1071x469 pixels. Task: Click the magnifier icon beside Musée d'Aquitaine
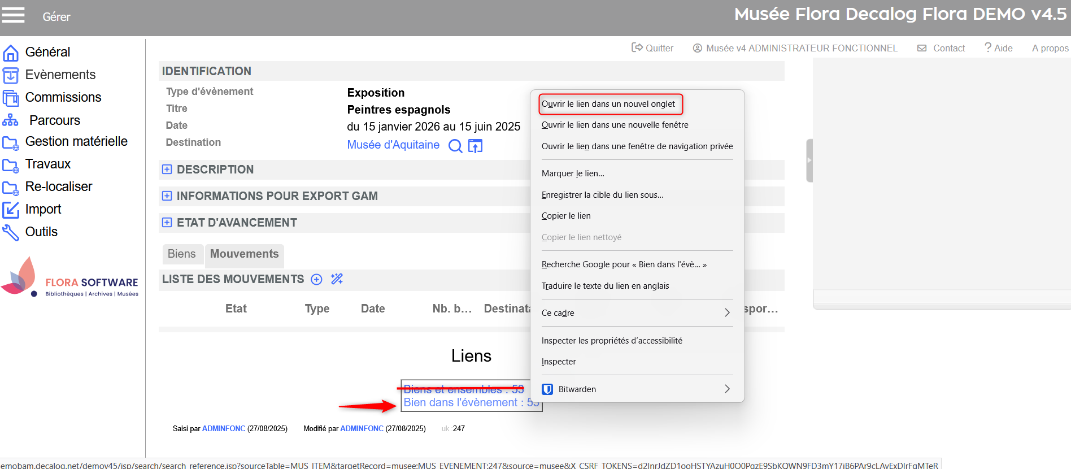455,146
